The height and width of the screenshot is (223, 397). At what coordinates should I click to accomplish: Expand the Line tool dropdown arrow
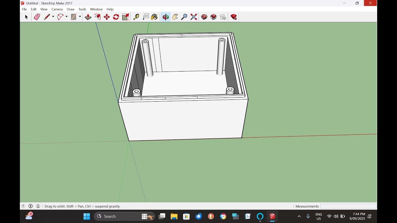click(x=53, y=17)
